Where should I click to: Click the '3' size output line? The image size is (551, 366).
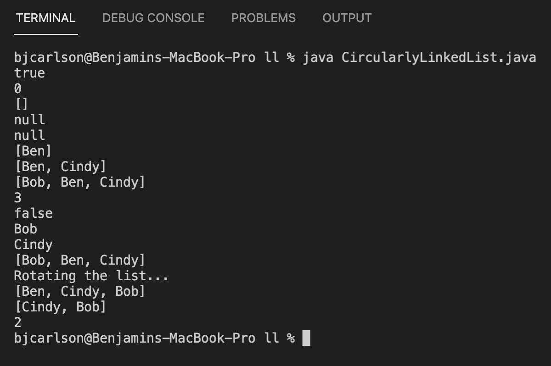click(18, 198)
